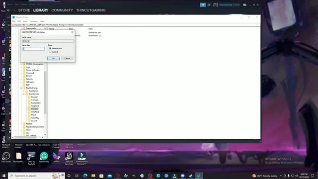Select the SerialKey folder in tree
318x179 pixels.
coord(35,118)
